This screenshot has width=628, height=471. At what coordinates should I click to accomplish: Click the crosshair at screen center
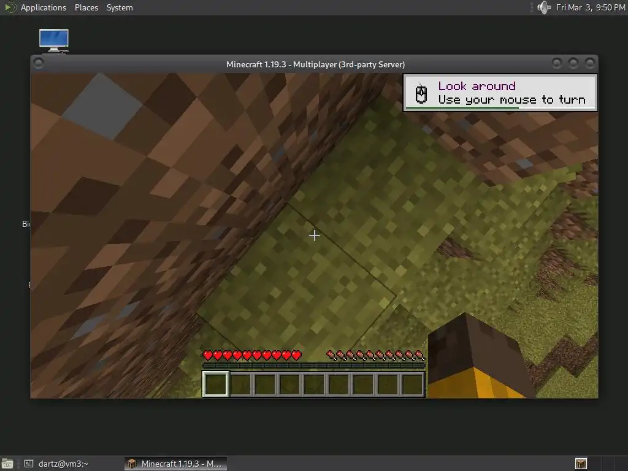(x=315, y=235)
